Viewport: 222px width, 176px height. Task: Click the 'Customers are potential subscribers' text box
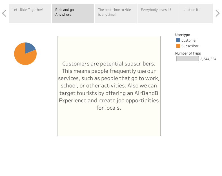[x=109, y=86]
